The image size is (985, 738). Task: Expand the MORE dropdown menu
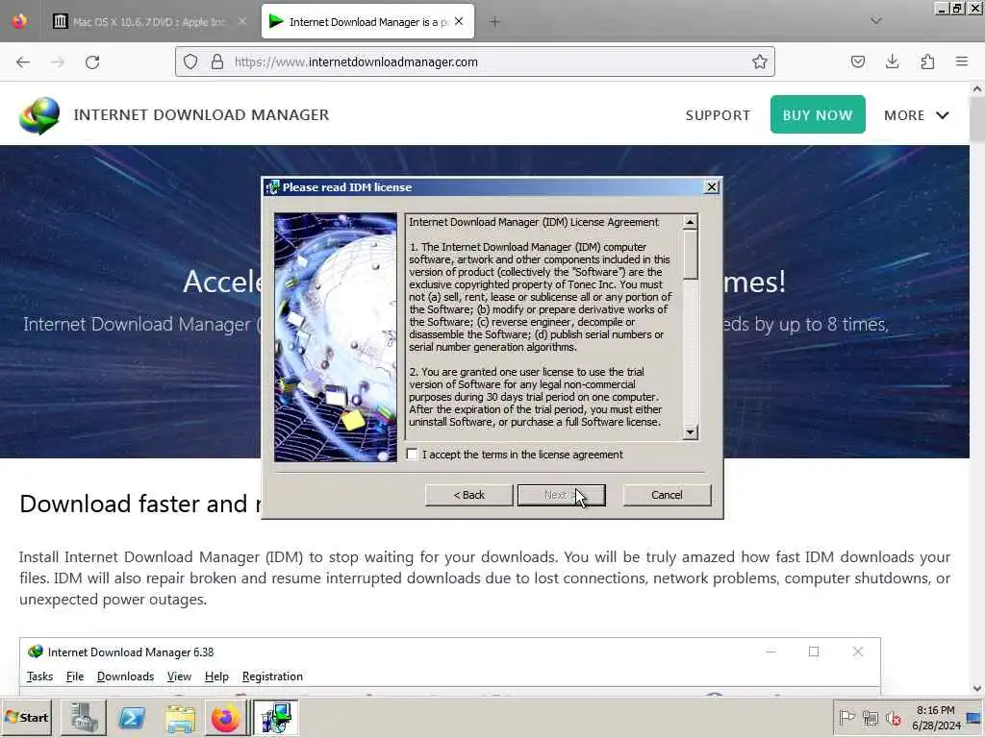(x=916, y=115)
